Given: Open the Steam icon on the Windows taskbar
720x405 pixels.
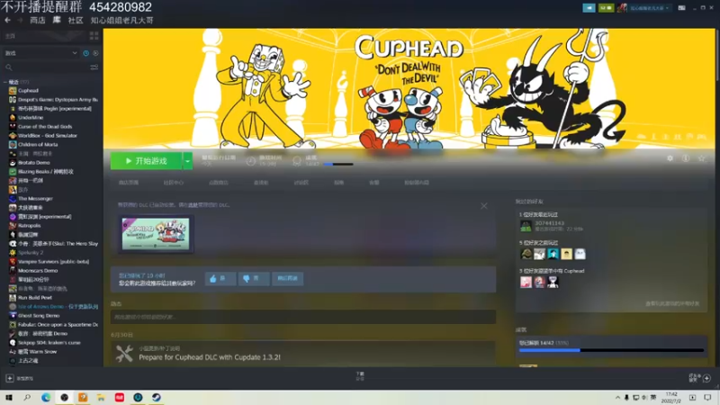Looking at the screenshot, I should (x=157, y=398).
